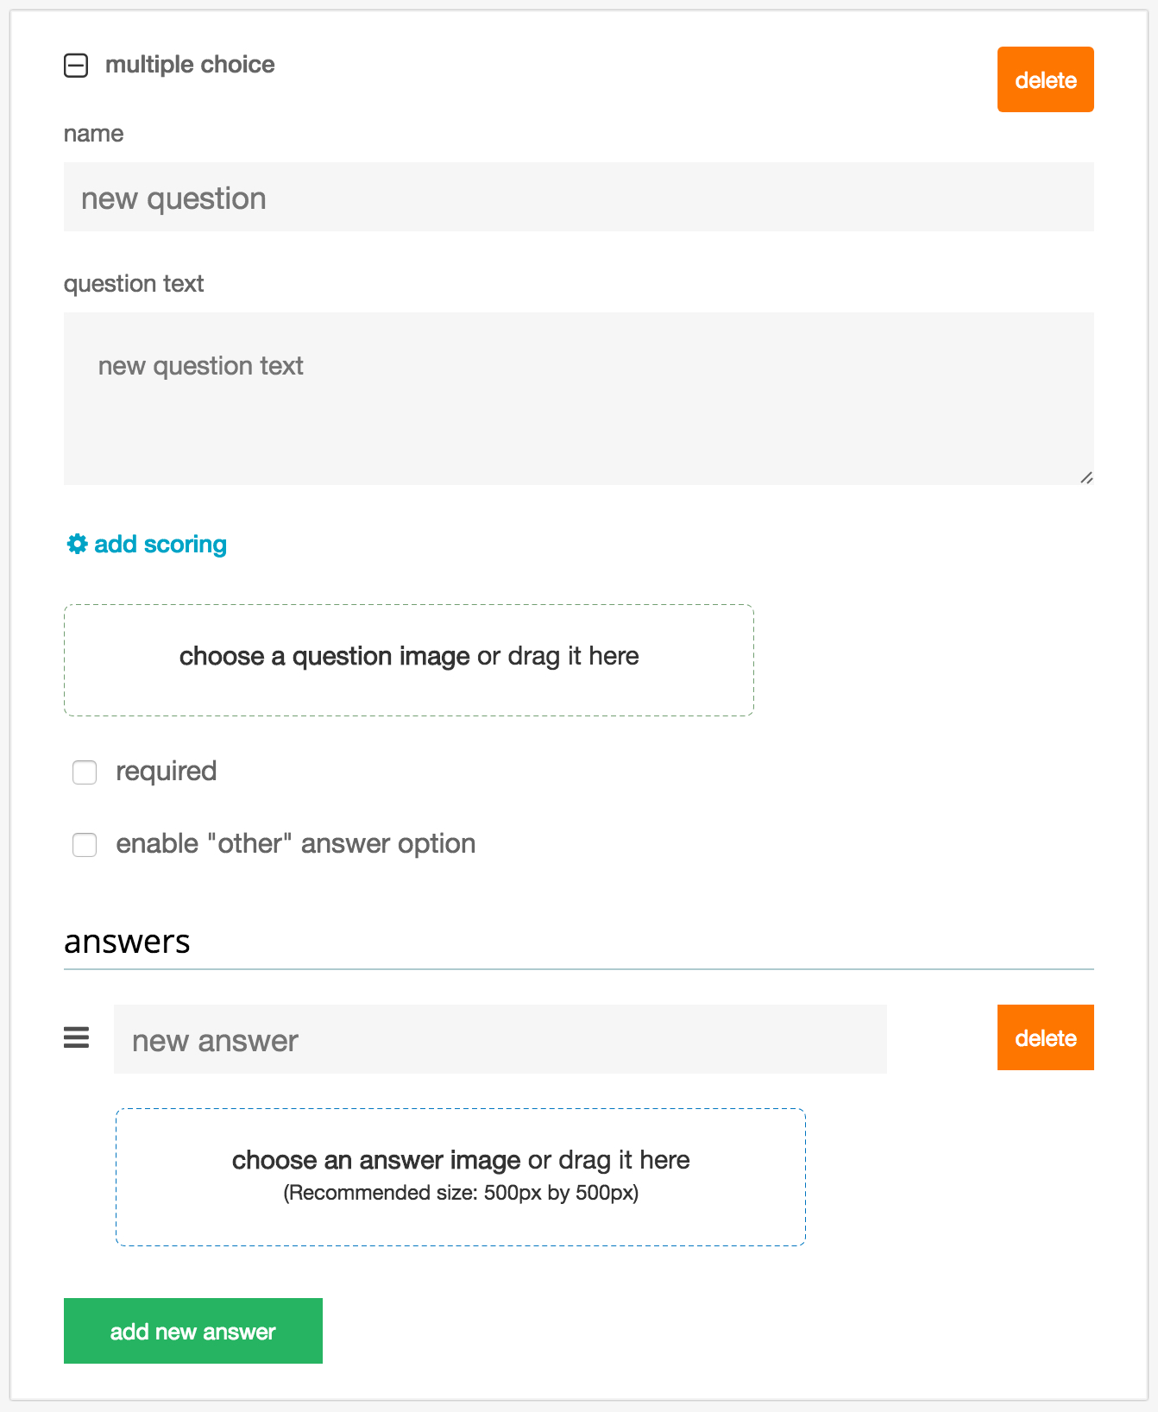
Task: Click the new answer input field
Action: point(500,1039)
